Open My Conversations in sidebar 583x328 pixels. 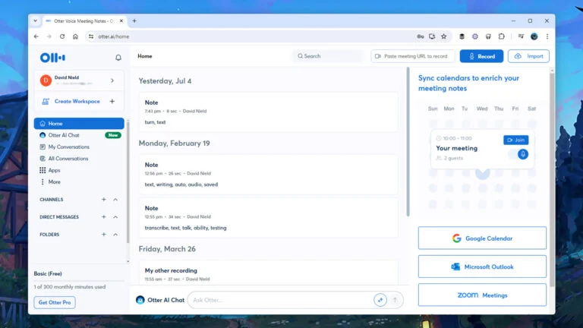[x=68, y=147]
